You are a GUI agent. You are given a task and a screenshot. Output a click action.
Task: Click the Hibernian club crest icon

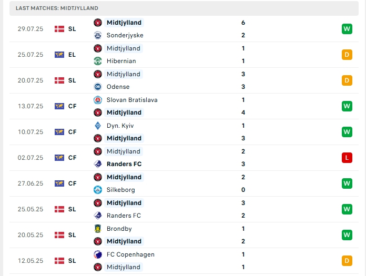[98, 61]
